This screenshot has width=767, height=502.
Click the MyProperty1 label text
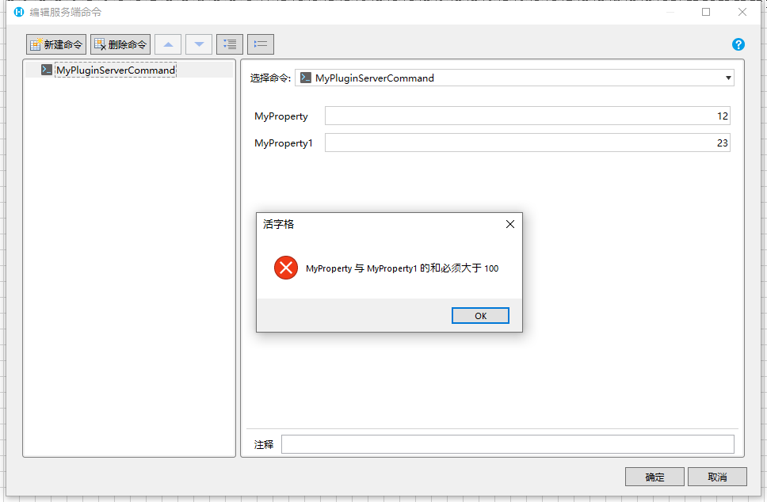[283, 143]
